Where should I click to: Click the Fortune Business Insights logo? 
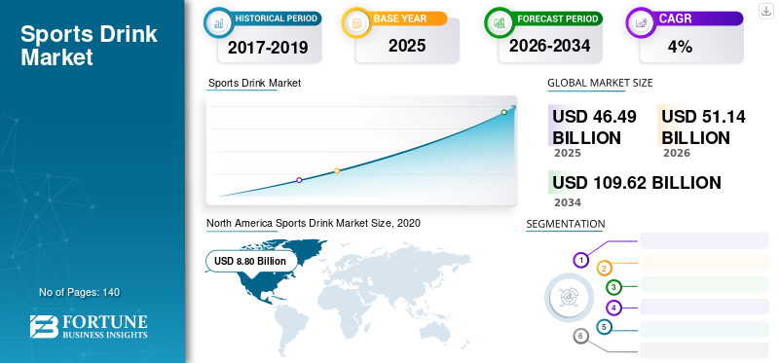(89, 327)
